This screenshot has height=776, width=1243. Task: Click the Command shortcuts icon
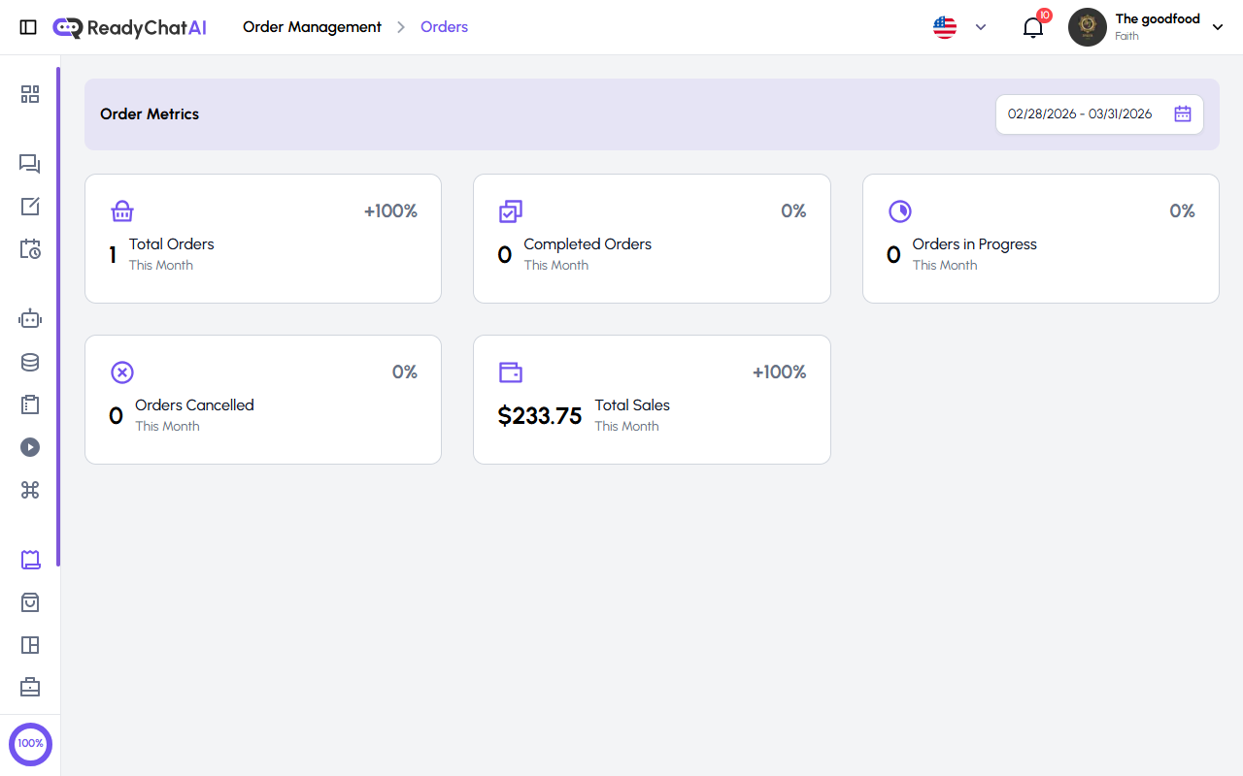30,490
